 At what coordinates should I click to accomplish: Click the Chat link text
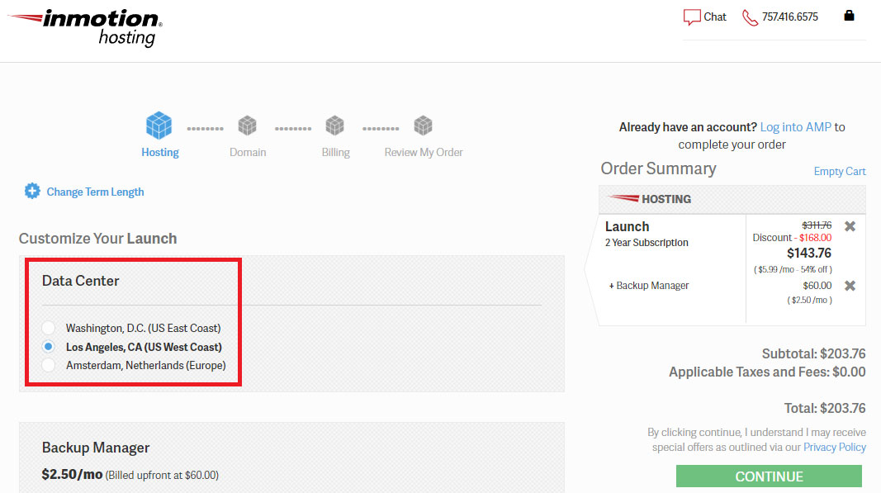pos(715,17)
